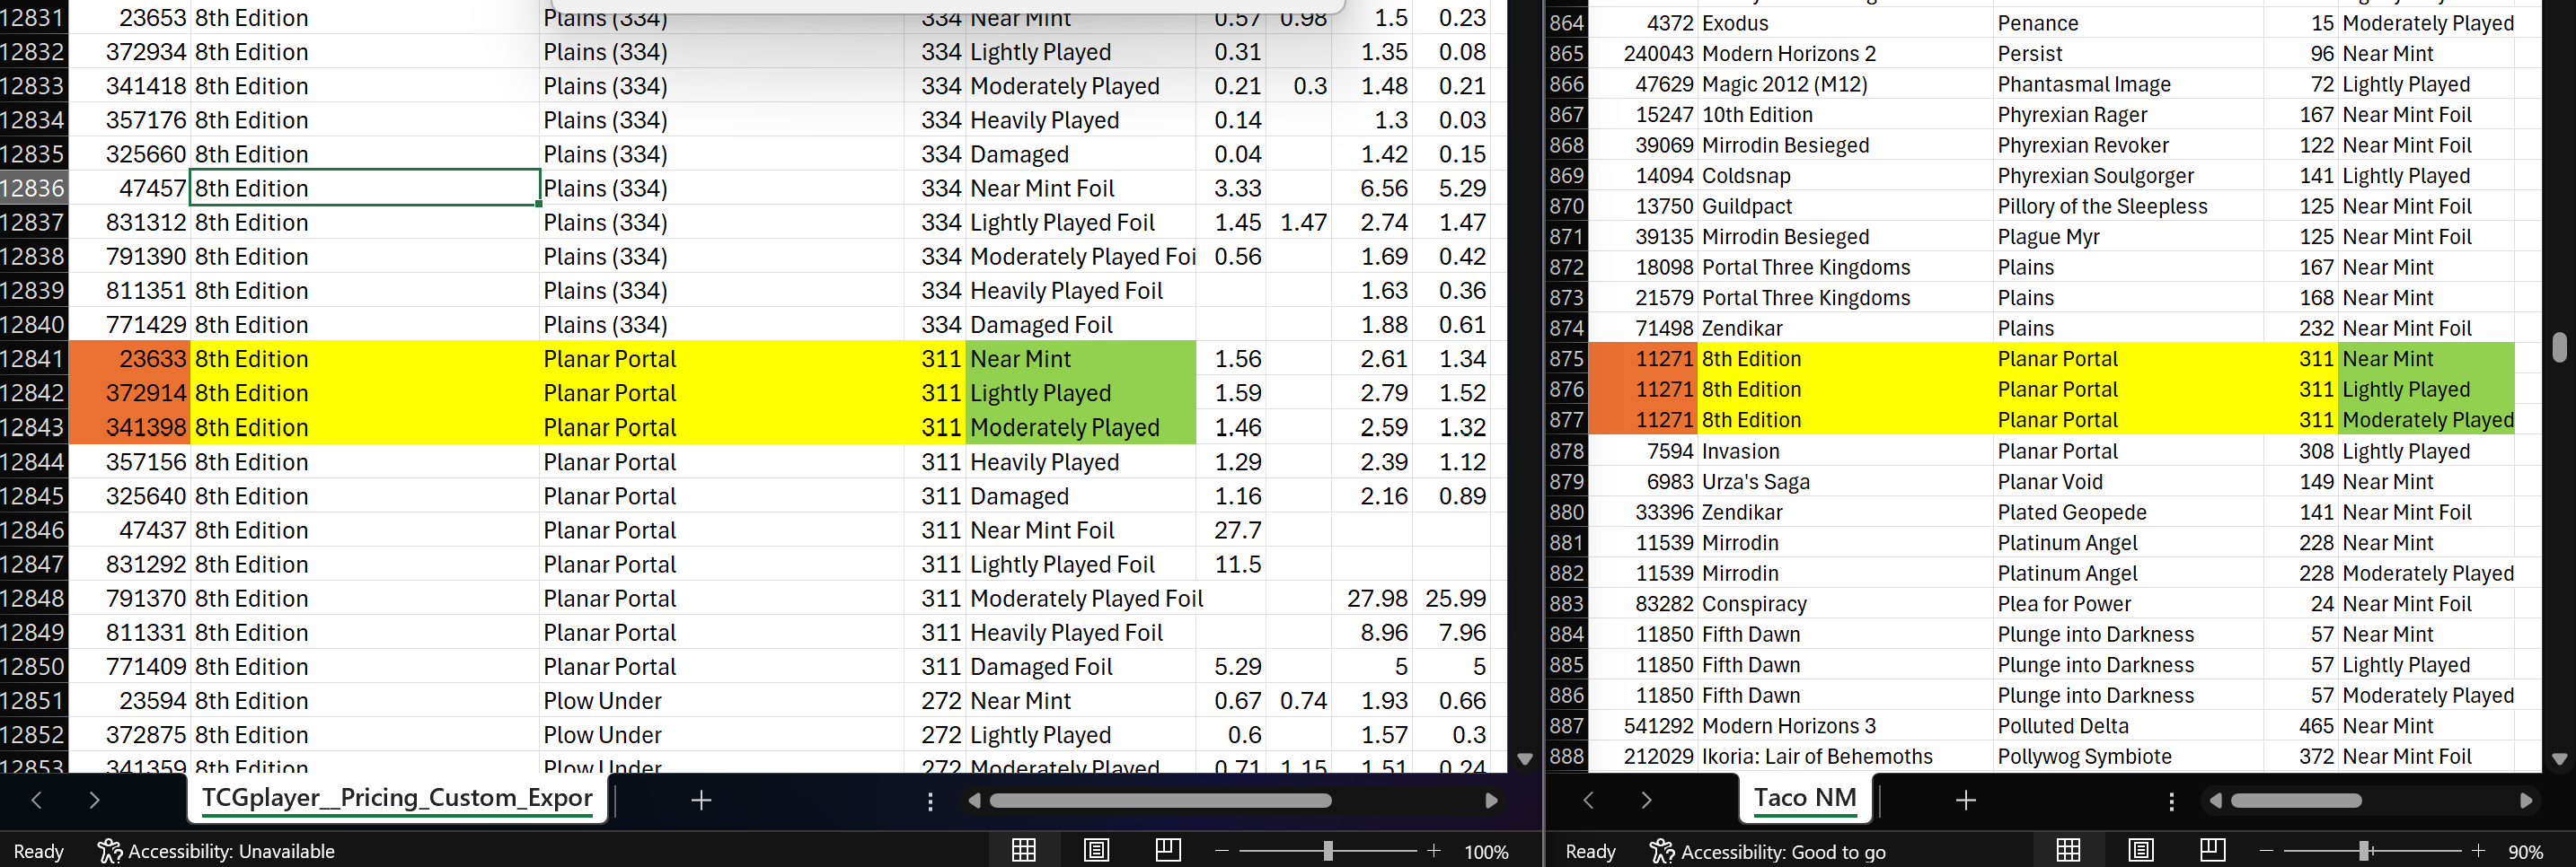The height and width of the screenshot is (867, 2576).
Task: Select row header 875 in right window
Action: 1566,359
